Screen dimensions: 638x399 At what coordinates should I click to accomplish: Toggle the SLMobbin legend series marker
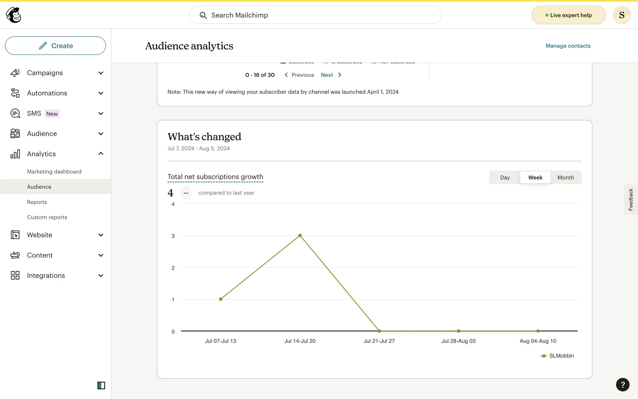click(x=544, y=356)
